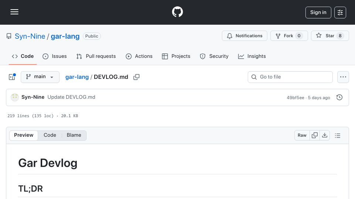The height and width of the screenshot is (199, 355).
Task: Expand the file tree side panel
Action: click(12, 77)
